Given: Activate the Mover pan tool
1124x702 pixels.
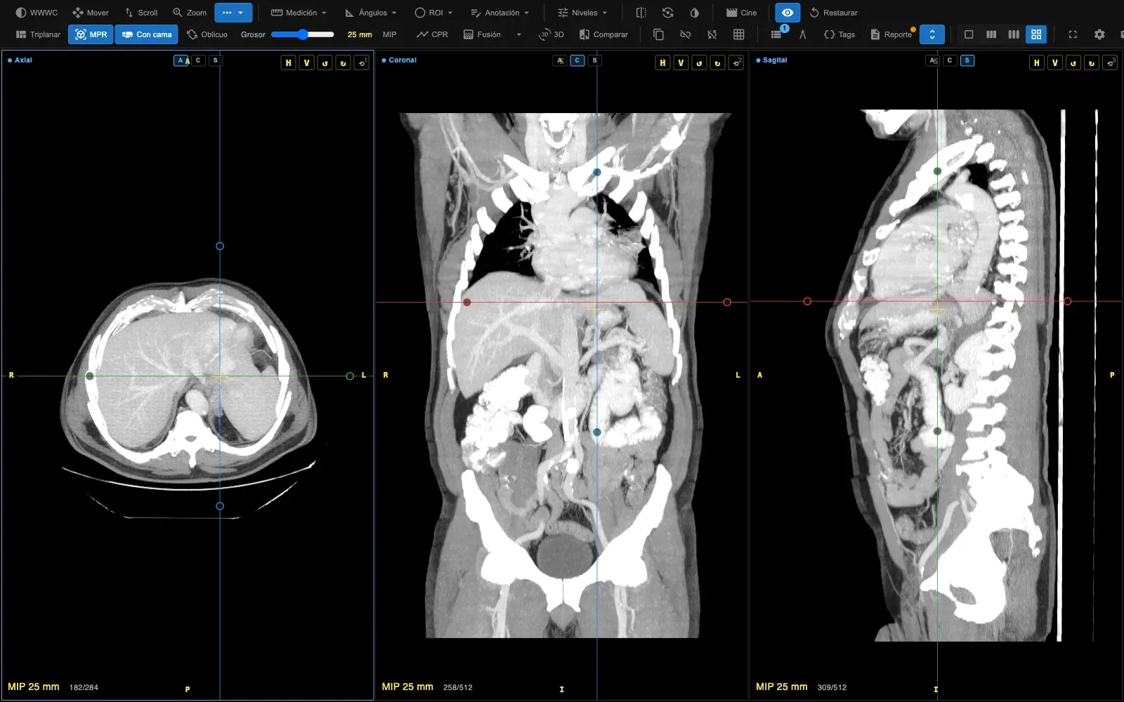Looking at the screenshot, I should (x=91, y=13).
